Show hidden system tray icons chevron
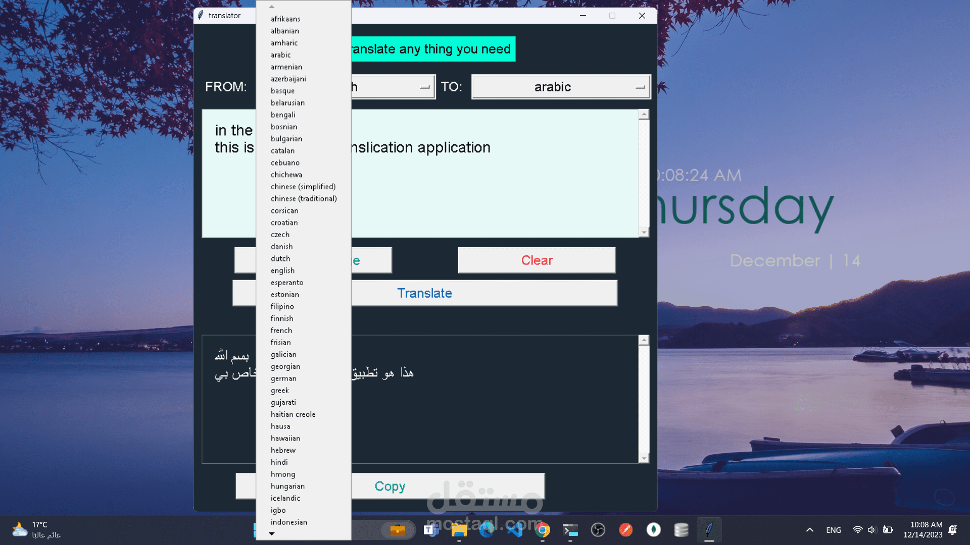970x545 pixels. pos(810,530)
